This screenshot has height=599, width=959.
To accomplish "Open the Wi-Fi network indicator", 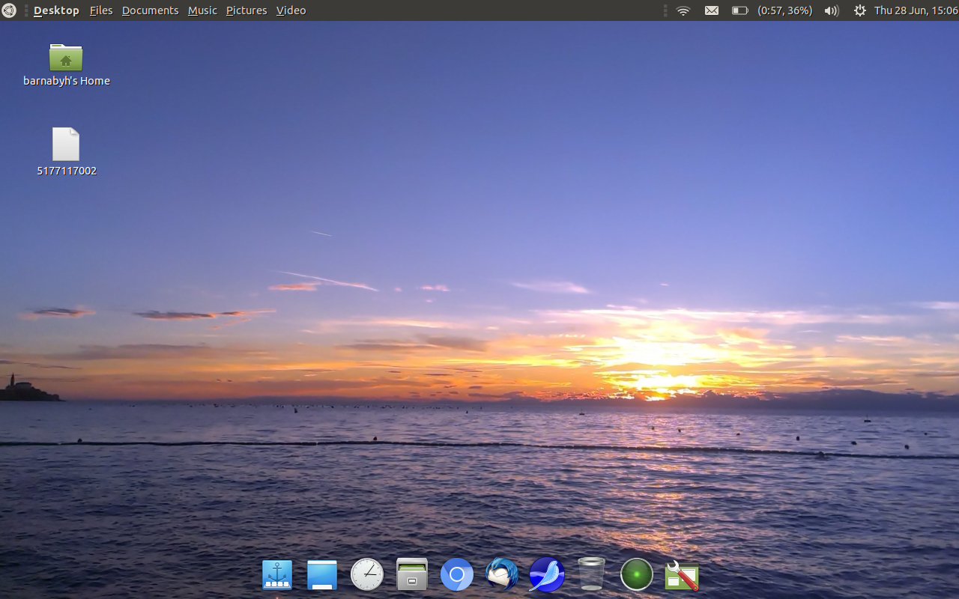I will pyautogui.click(x=683, y=10).
